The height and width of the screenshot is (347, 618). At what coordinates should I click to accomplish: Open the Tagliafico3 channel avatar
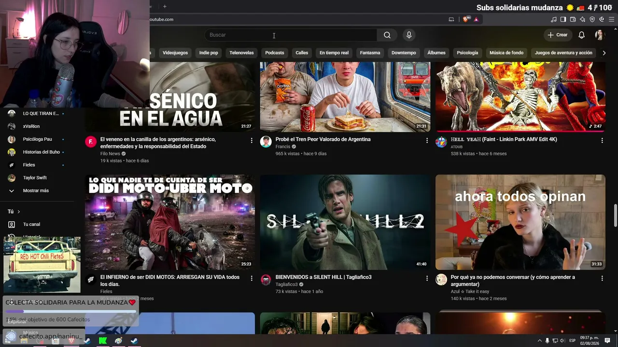[x=266, y=280]
